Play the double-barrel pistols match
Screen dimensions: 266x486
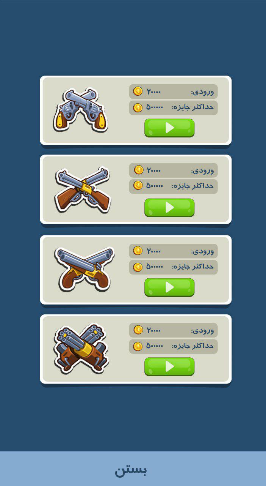click(169, 287)
